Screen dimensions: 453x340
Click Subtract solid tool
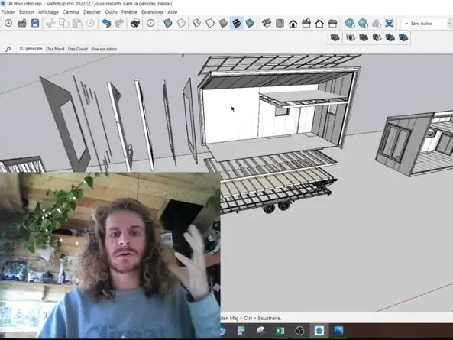pos(377,37)
